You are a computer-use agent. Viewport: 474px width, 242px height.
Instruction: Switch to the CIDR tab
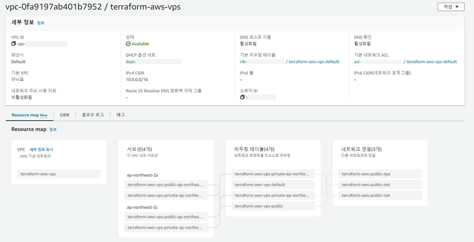[65, 115]
